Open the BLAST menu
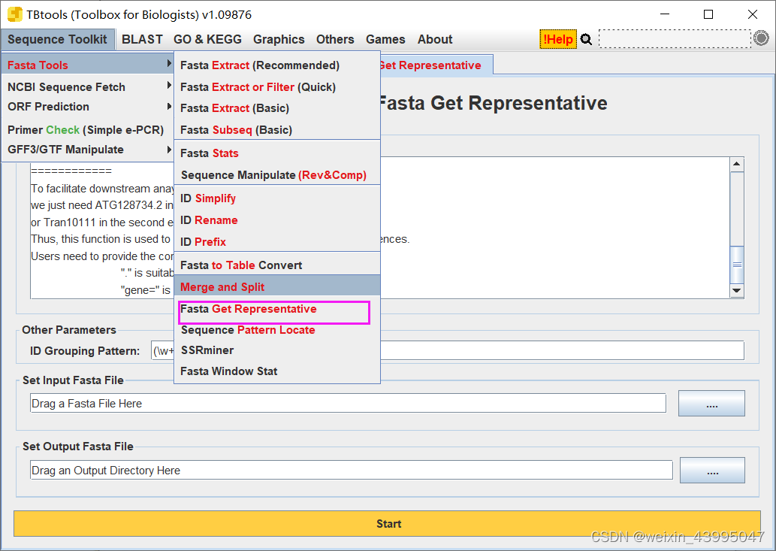This screenshot has height=551, width=776. (142, 40)
